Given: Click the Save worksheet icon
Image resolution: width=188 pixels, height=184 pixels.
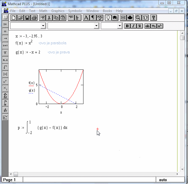Looking at the screenshot, I should [x=27, y=18].
